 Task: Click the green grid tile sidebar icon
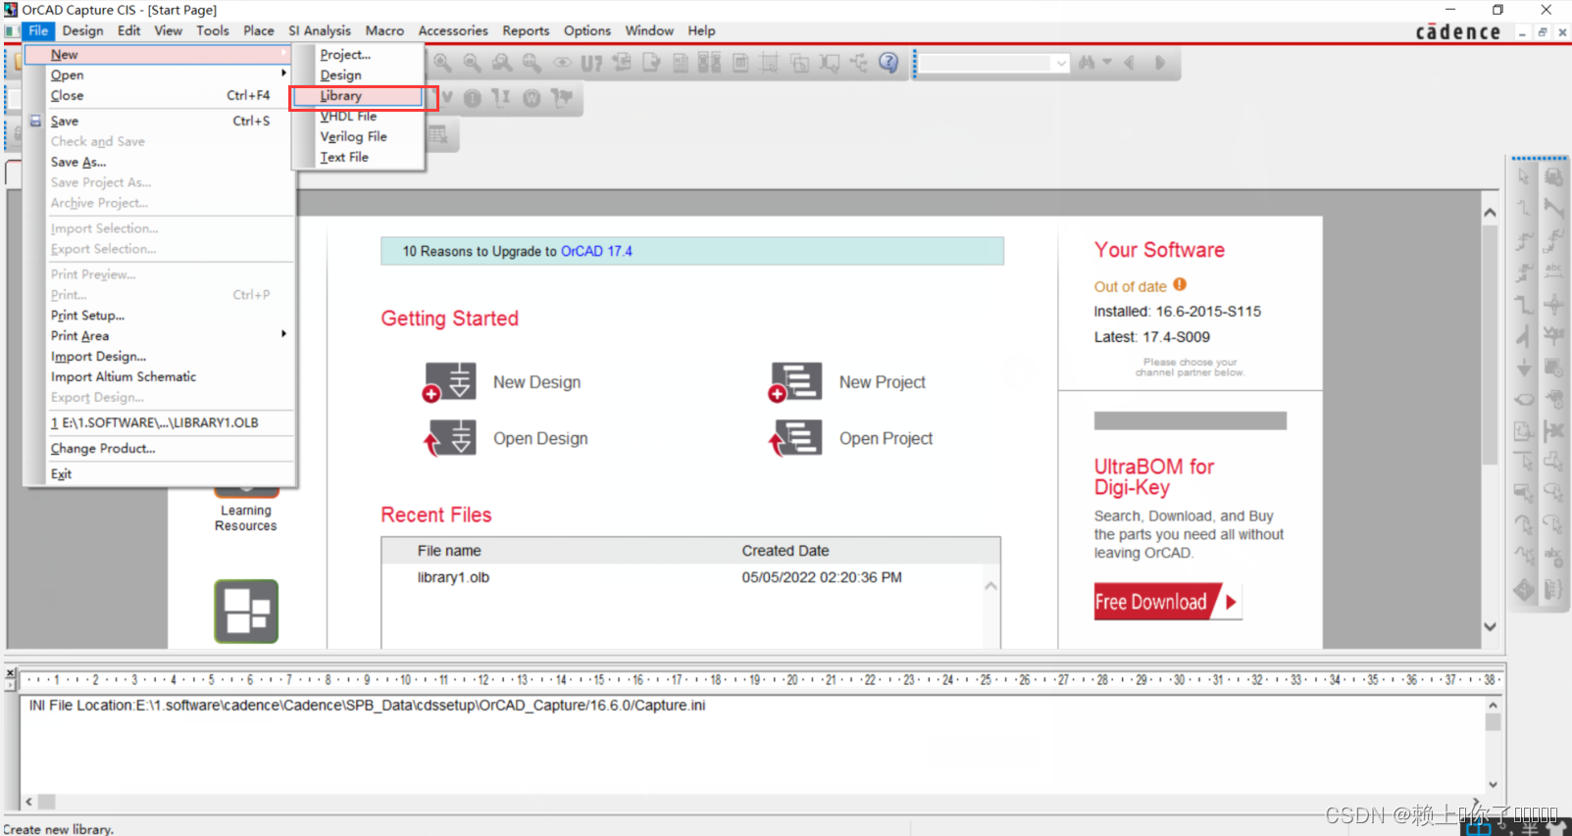[x=246, y=612]
